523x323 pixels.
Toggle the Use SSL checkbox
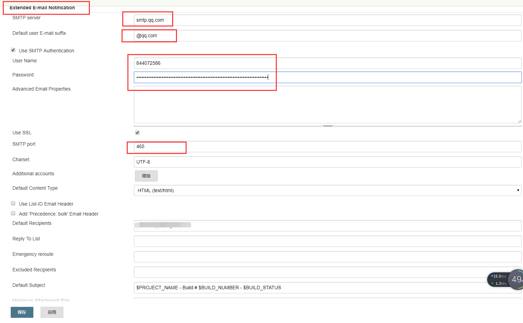[137, 133]
